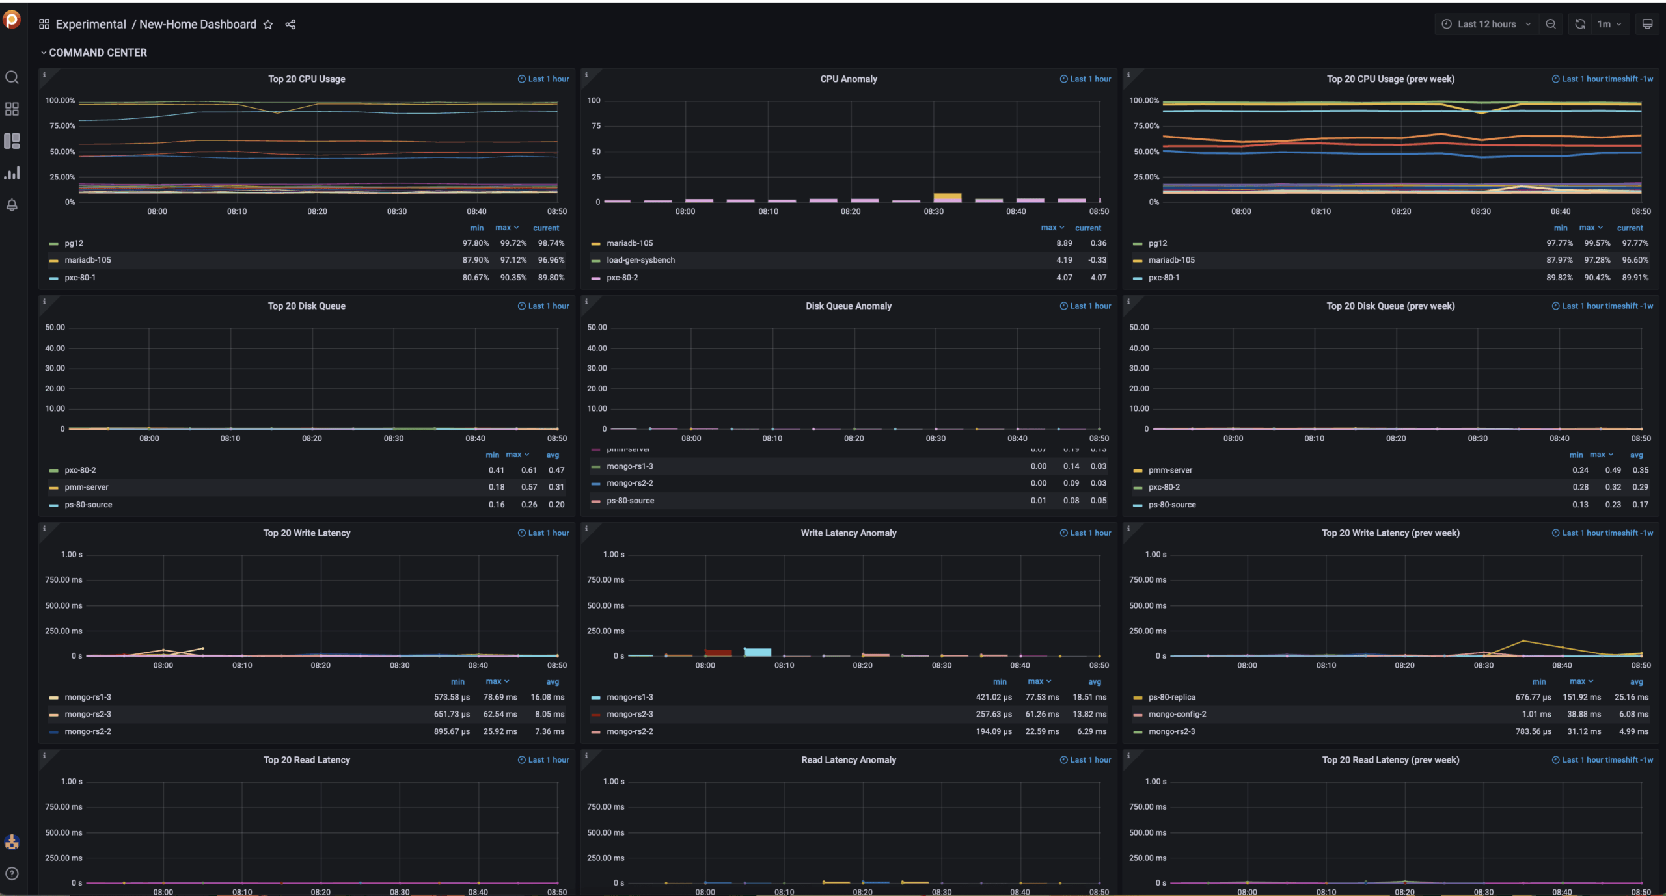Star the New-Home Dashboard

tap(268, 24)
